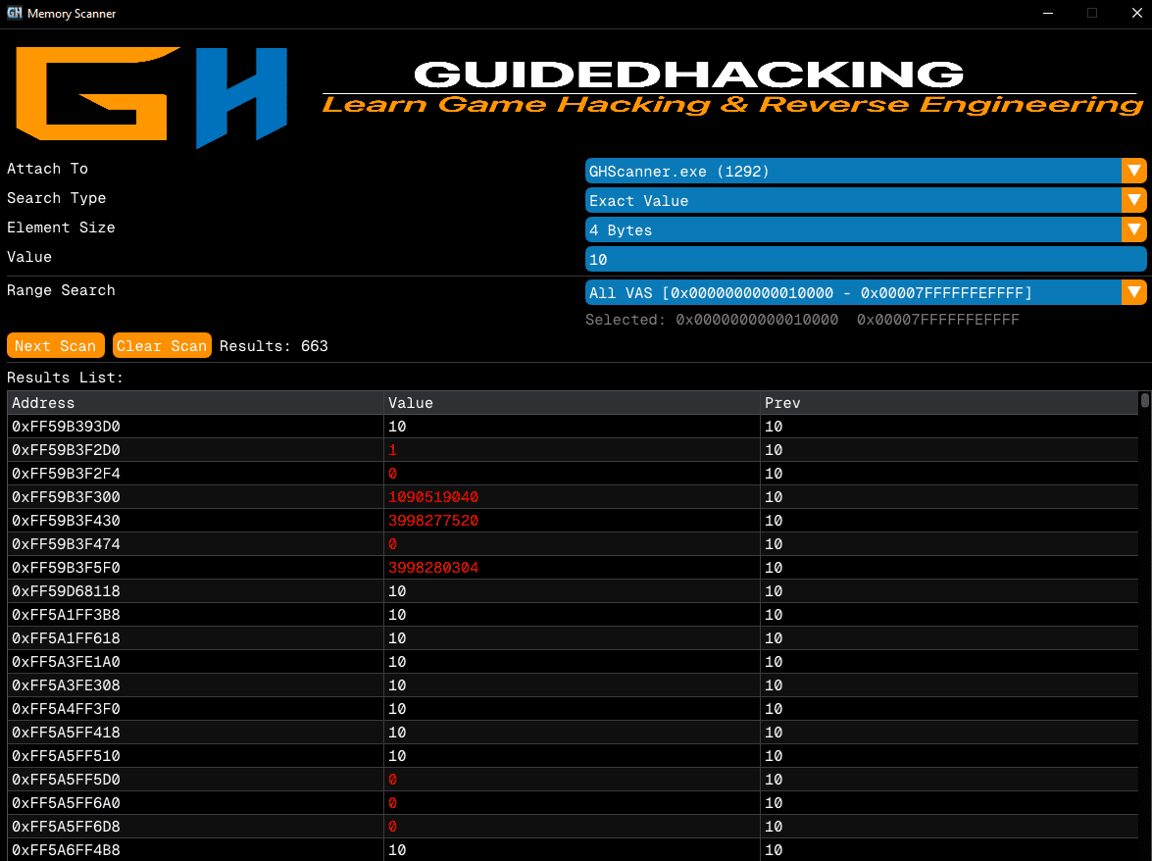Click the red value 3998277520
This screenshot has width=1152, height=861.
433,520
